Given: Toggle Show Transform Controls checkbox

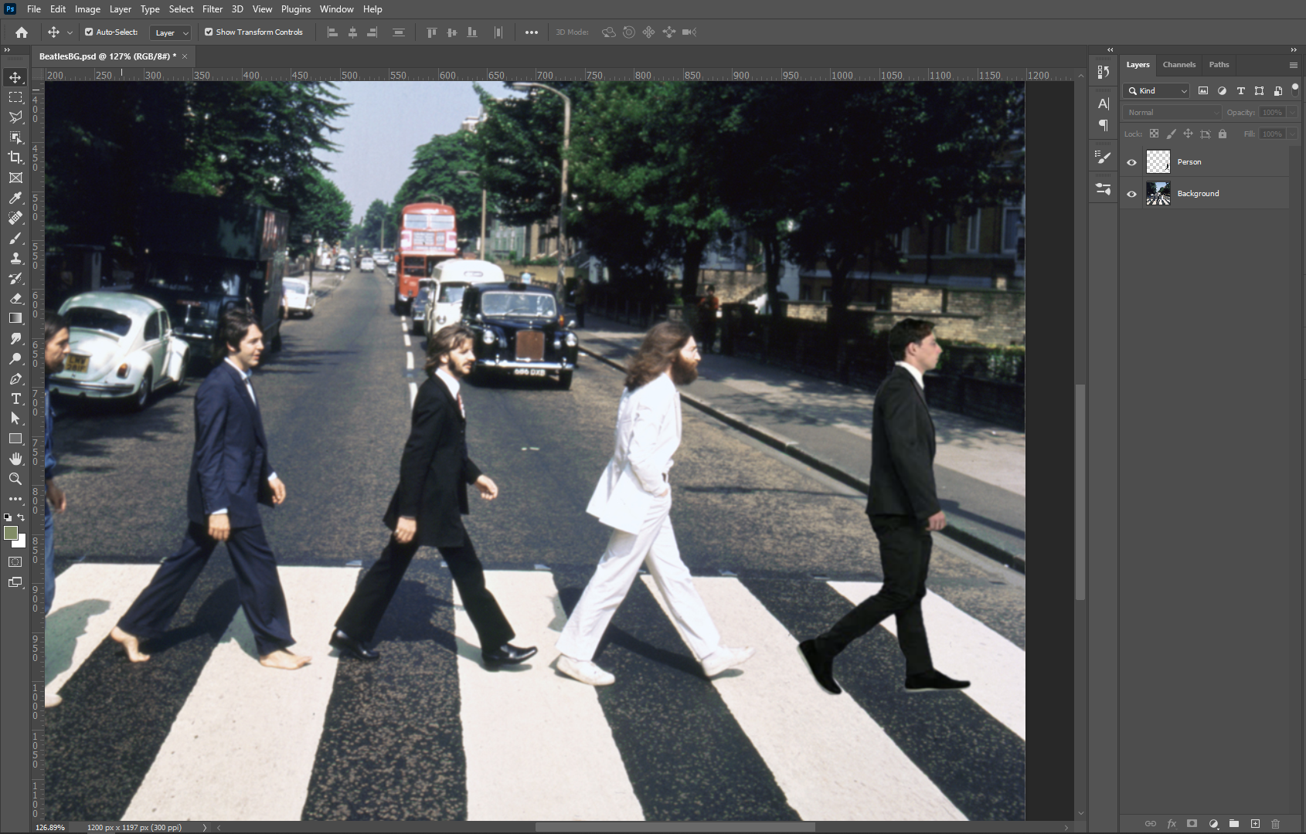Looking at the screenshot, I should (209, 32).
